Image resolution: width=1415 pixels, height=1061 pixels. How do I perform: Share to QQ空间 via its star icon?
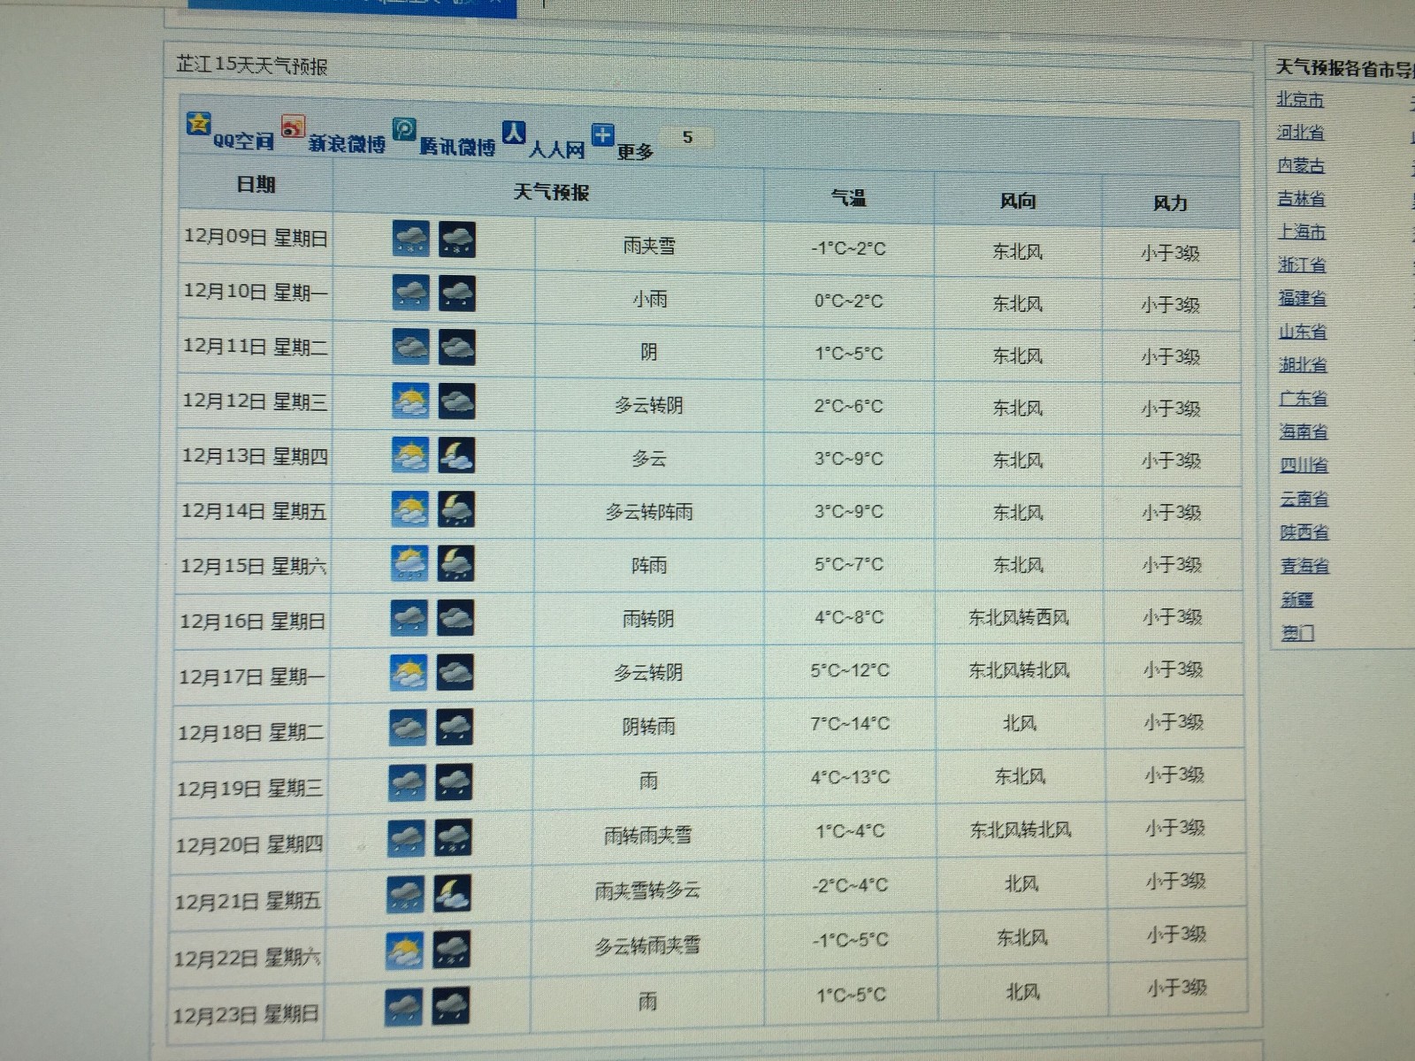198,123
